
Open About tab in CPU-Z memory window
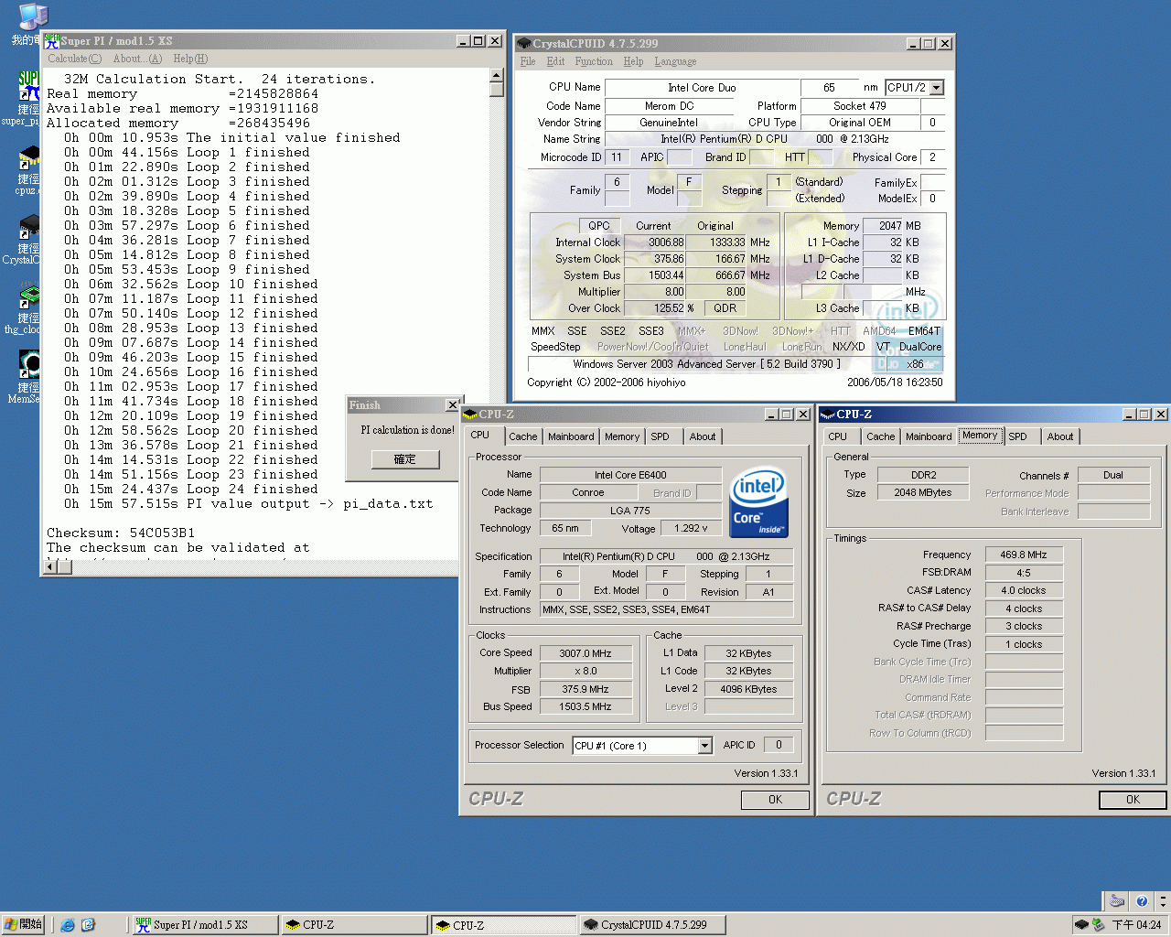(x=1060, y=436)
